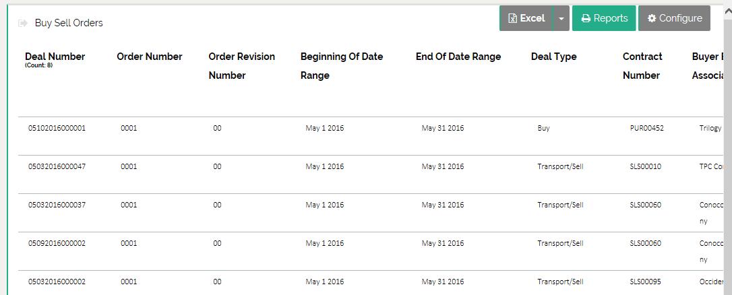
Task: Select deal 05032016000047 in the table
Action: [x=57, y=166]
